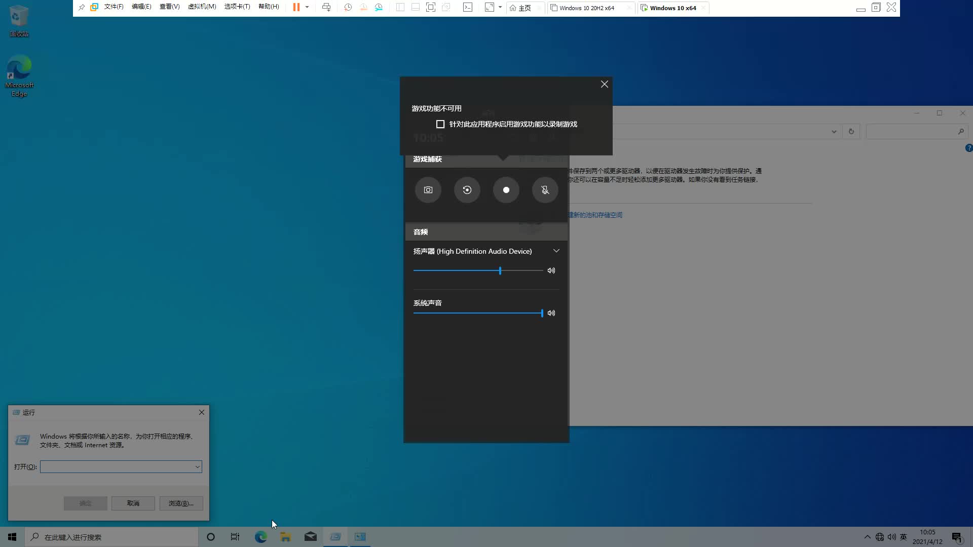Enter full screen mode via the toolbar icon

point(489,7)
